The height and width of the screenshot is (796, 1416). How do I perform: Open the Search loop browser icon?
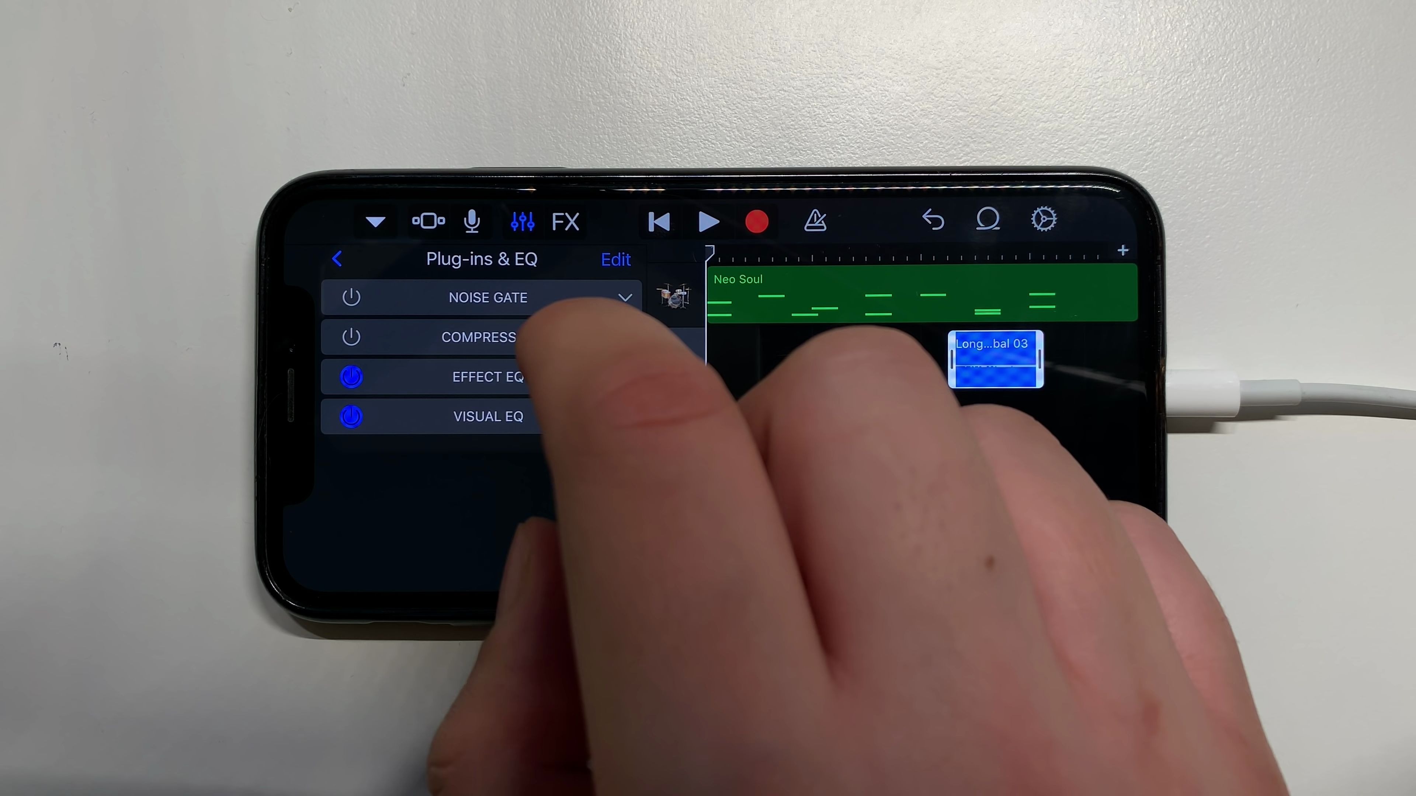[988, 221]
